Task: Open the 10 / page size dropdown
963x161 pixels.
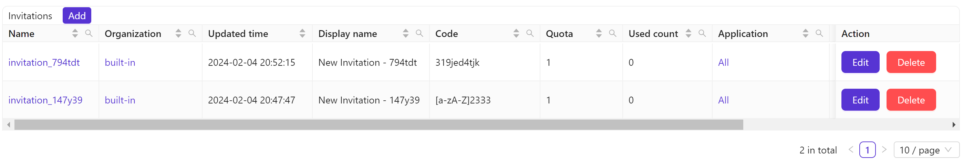Action: 926,150
